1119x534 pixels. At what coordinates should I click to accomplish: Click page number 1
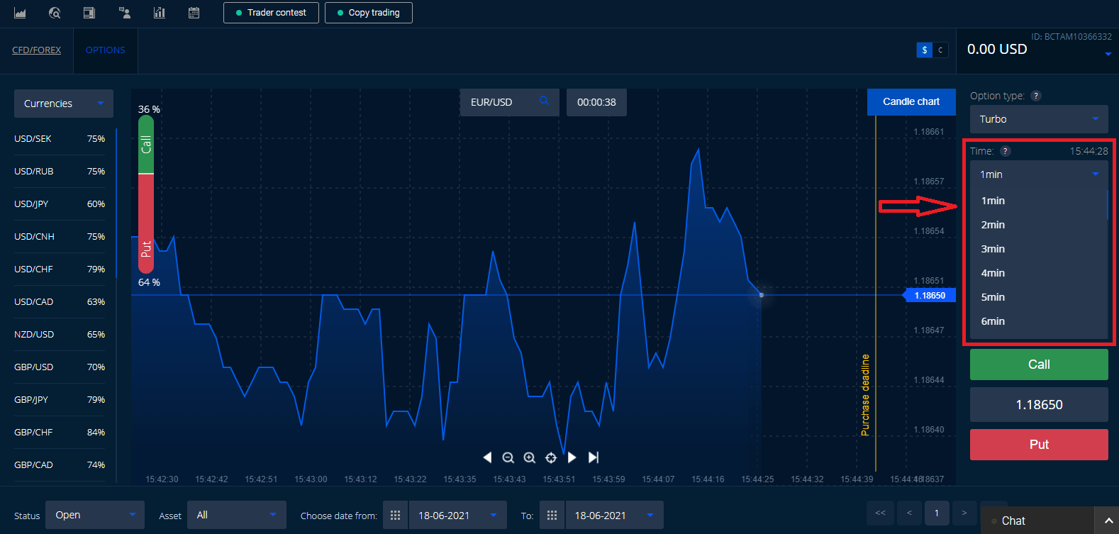click(x=937, y=513)
